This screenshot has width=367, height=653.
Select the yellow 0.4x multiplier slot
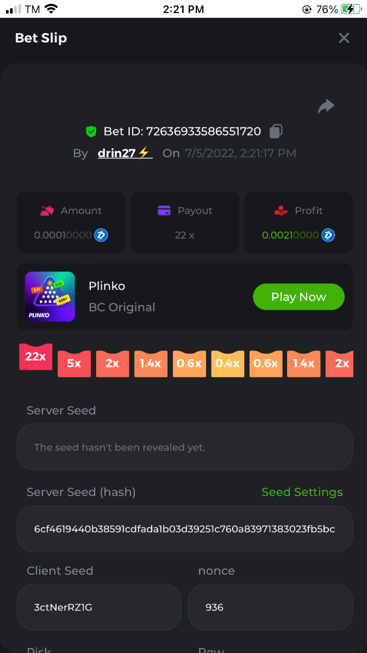(x=227, y=364)
